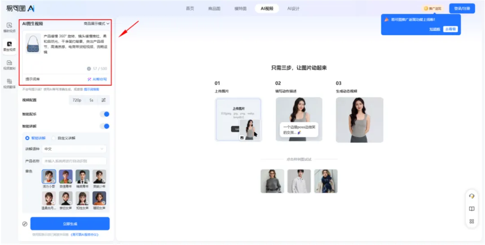Open the grid apps icon at right edge

472,221
